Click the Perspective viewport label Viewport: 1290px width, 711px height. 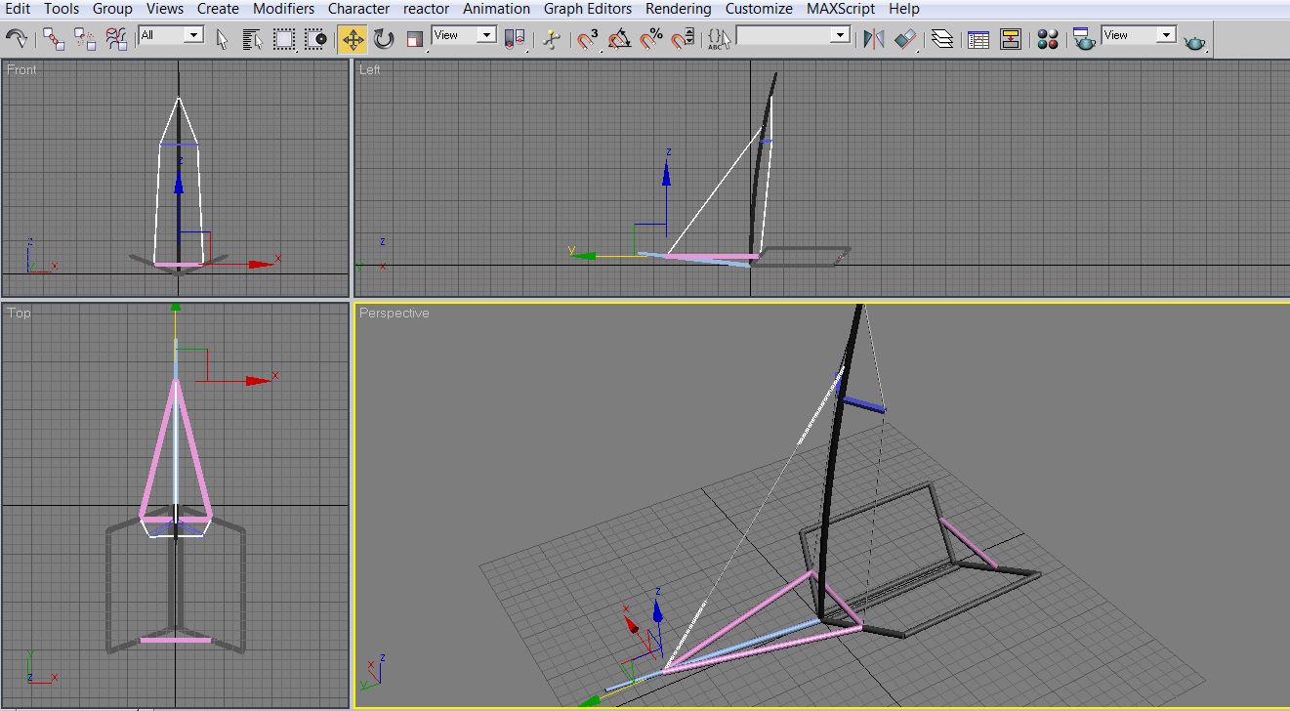pyautogui.click(x=394, y=314)
